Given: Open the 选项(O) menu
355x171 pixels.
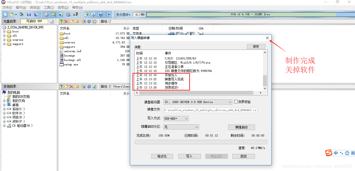Looking at the screenshot, I should (63, 8).
